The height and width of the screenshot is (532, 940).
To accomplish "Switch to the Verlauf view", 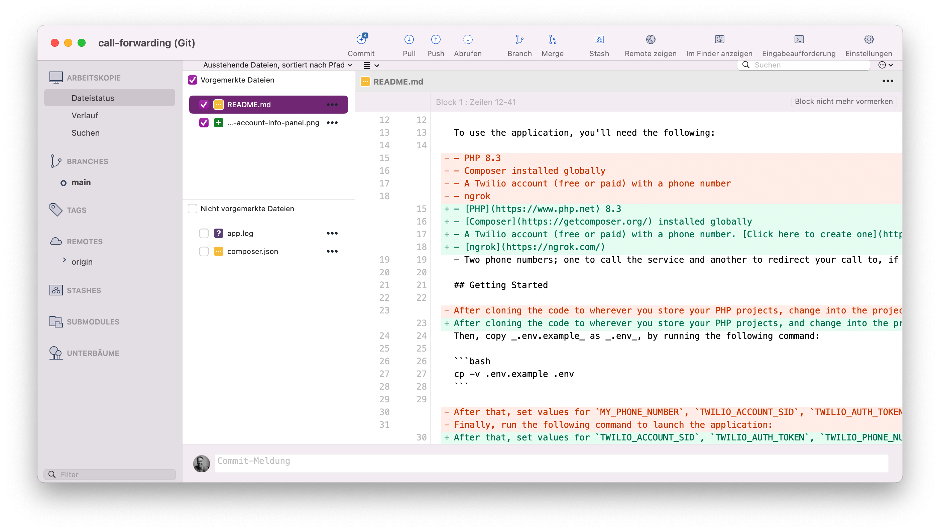I will click(x=85, y=115).
